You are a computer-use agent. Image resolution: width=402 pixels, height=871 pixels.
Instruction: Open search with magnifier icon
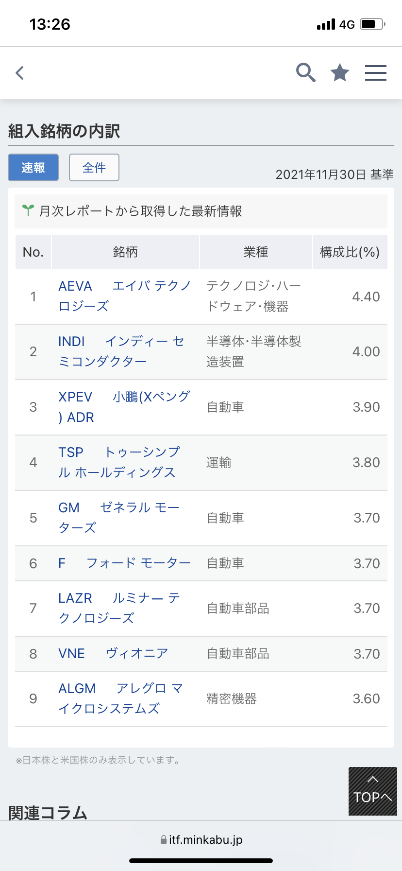coord(306,73)
